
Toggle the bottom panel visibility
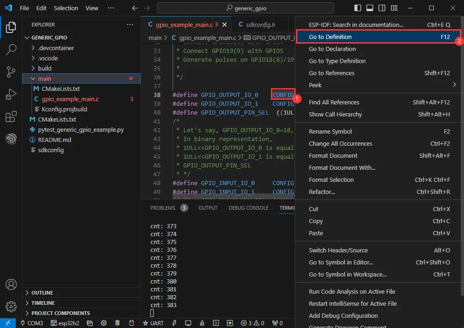point(370,8)
